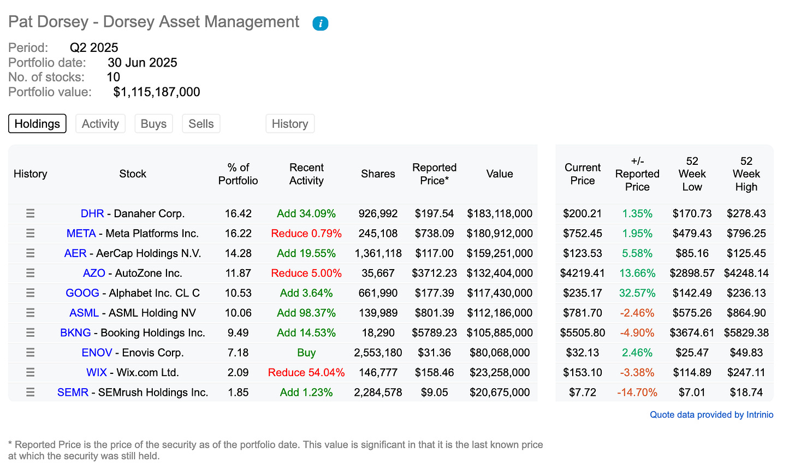
Task: Sort by 52 Week Low column header
Action: pos(692,174)
